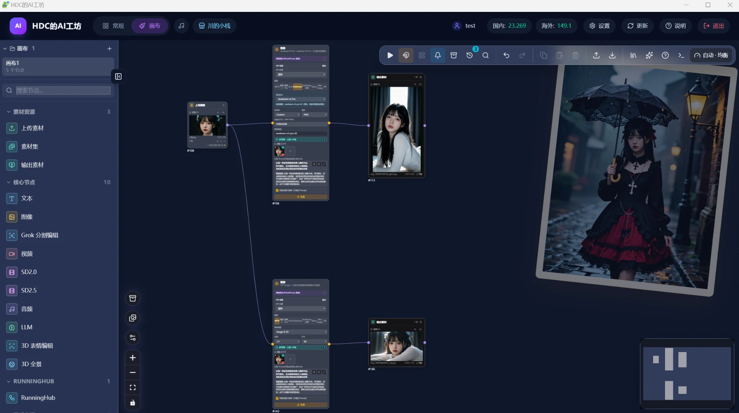This screenshot has height=413, width=739.
Task: Click the 海外 balance 149.1
Action: coord(556,26)
